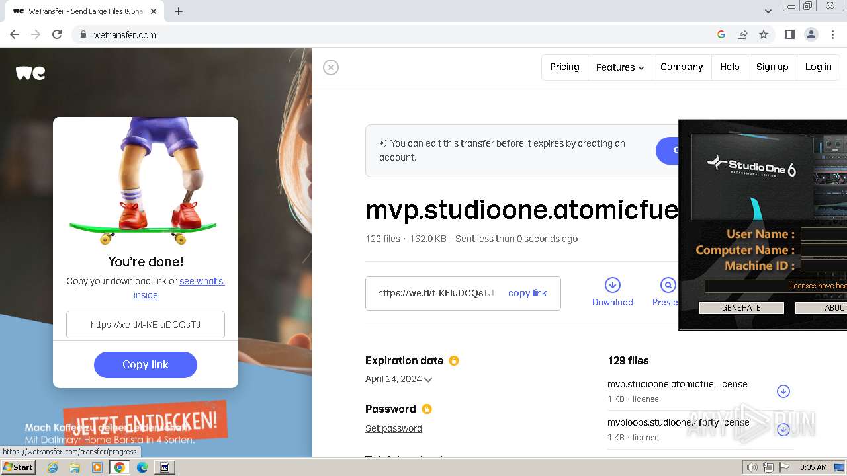Click Sign up
The image size is (847, 476).
pyautogui.click(x=772, y=67)
